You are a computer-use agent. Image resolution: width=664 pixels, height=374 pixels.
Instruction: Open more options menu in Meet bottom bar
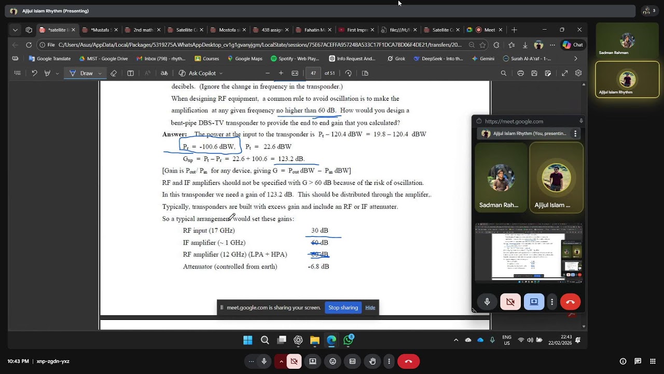coord(389,361)
